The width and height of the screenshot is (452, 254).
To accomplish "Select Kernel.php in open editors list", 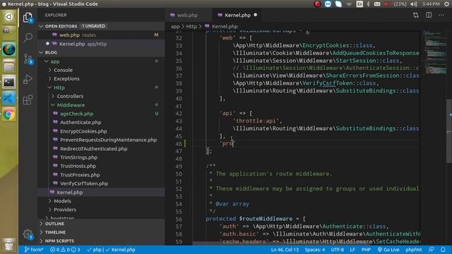I will point(101,44).
